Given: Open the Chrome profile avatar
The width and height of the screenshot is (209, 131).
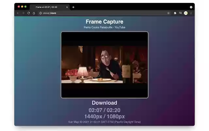Looking at the screenshot, I should tap(186, 13).
